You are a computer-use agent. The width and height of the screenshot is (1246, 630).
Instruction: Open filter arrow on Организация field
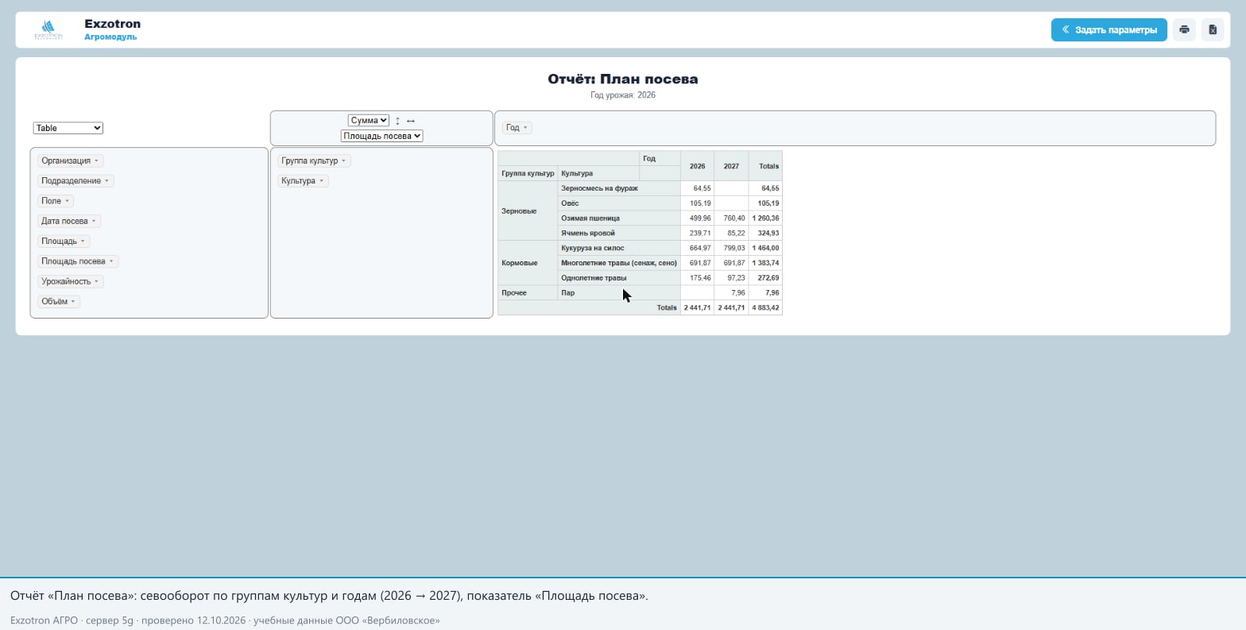(96, 161)
